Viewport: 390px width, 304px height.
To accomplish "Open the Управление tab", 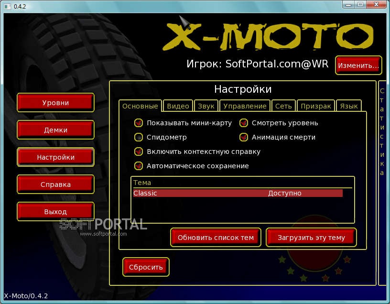I will pyautogui.click(x=245, y=106).
